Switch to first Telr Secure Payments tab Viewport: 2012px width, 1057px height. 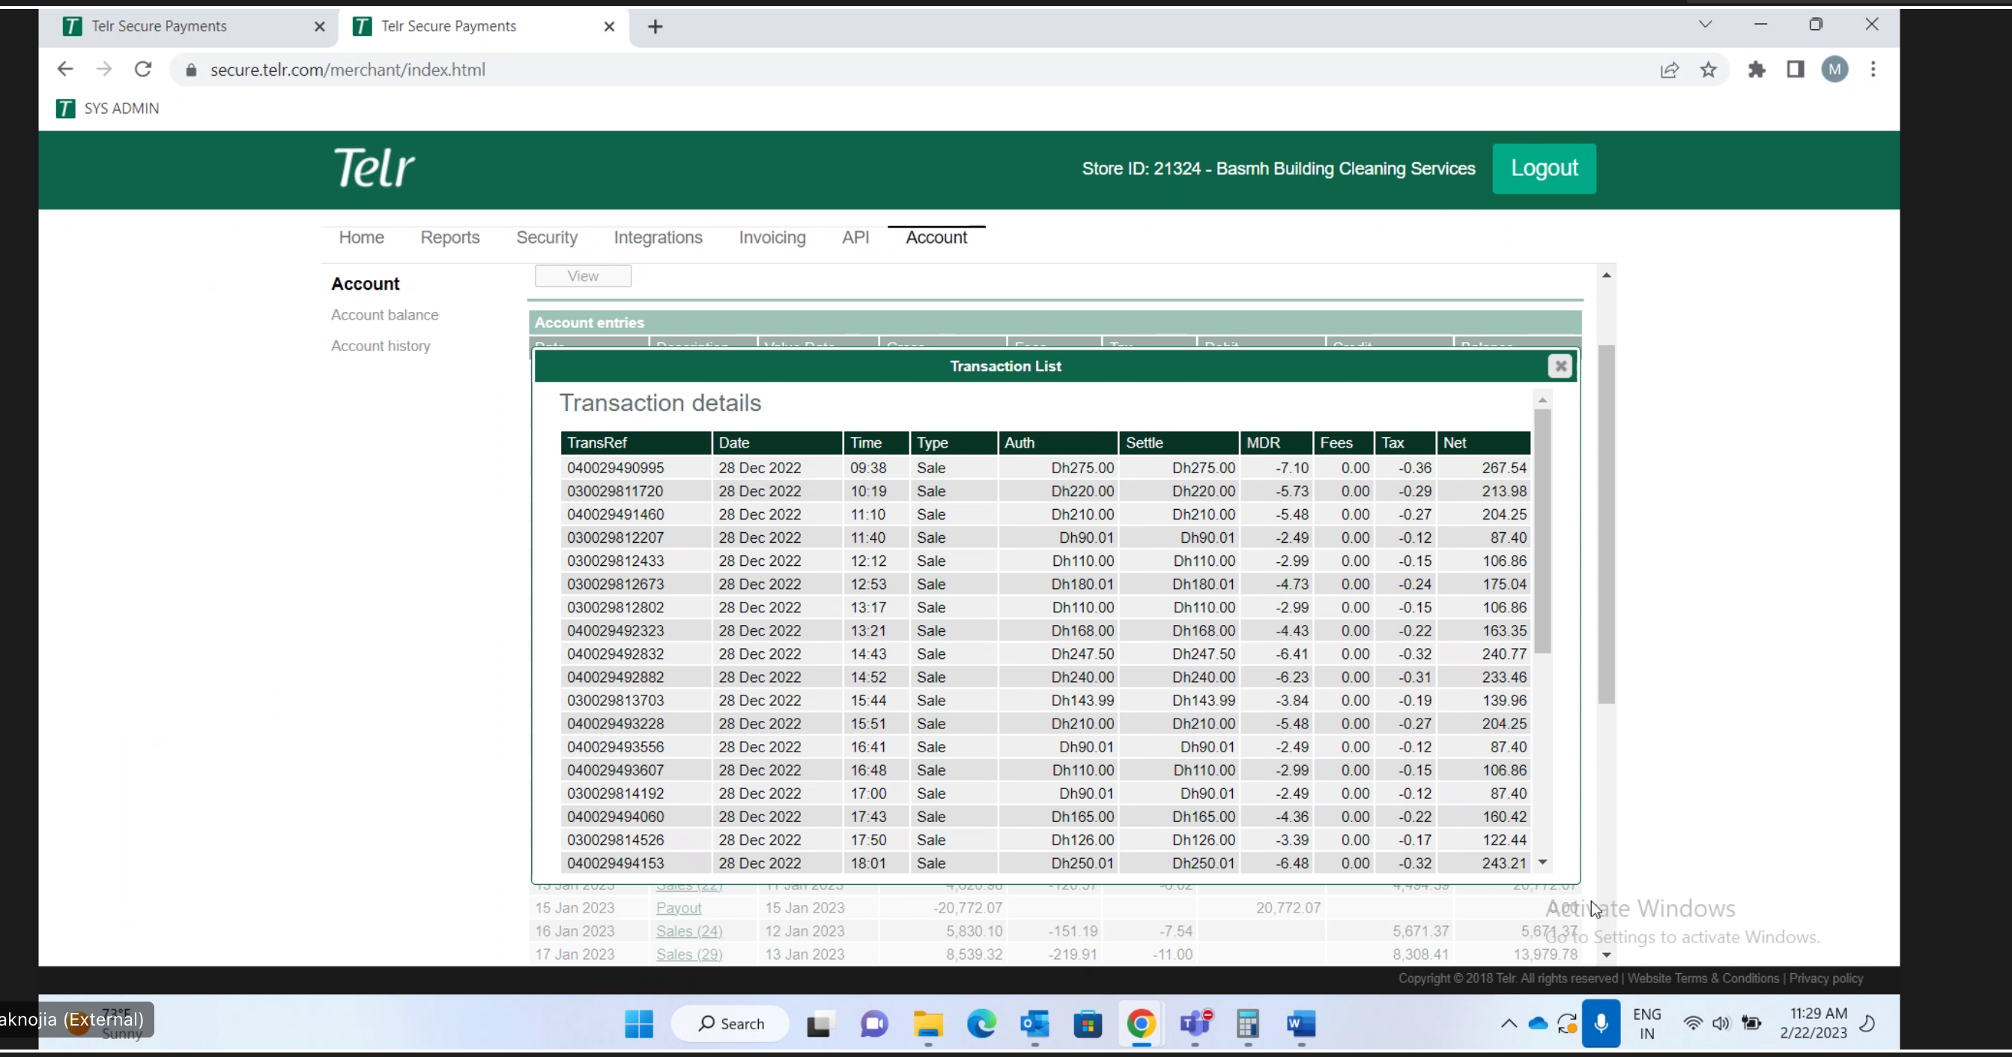coord(187,26)
